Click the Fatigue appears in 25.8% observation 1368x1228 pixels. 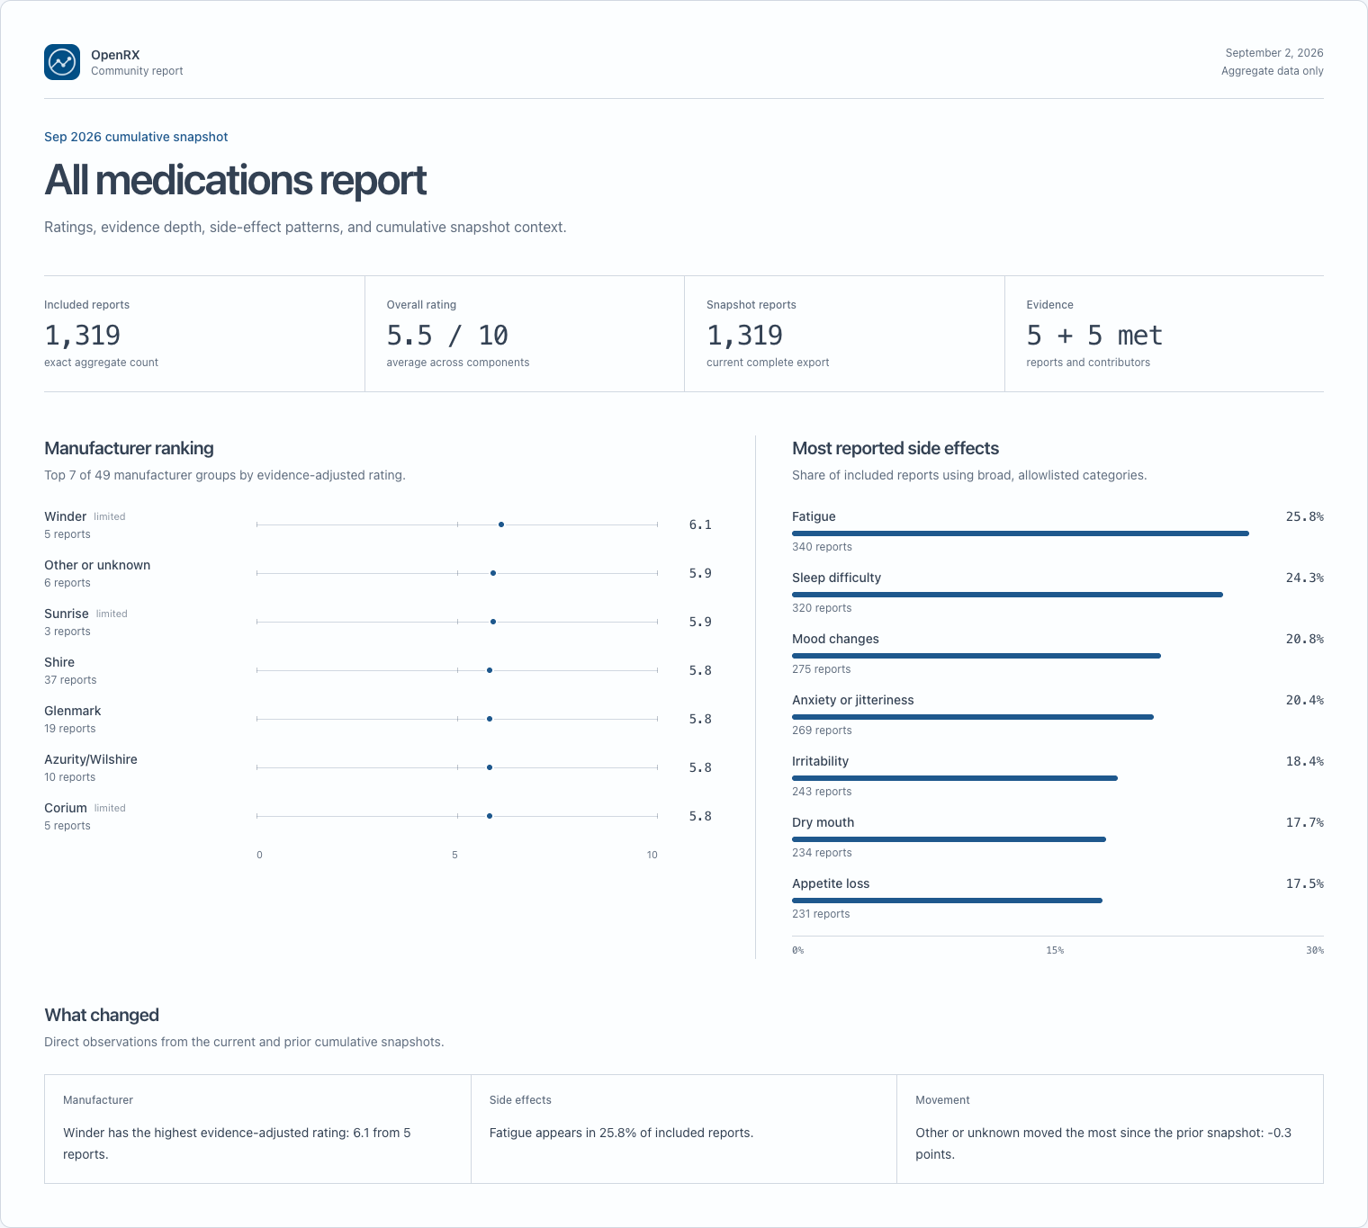pos(621,1133)
